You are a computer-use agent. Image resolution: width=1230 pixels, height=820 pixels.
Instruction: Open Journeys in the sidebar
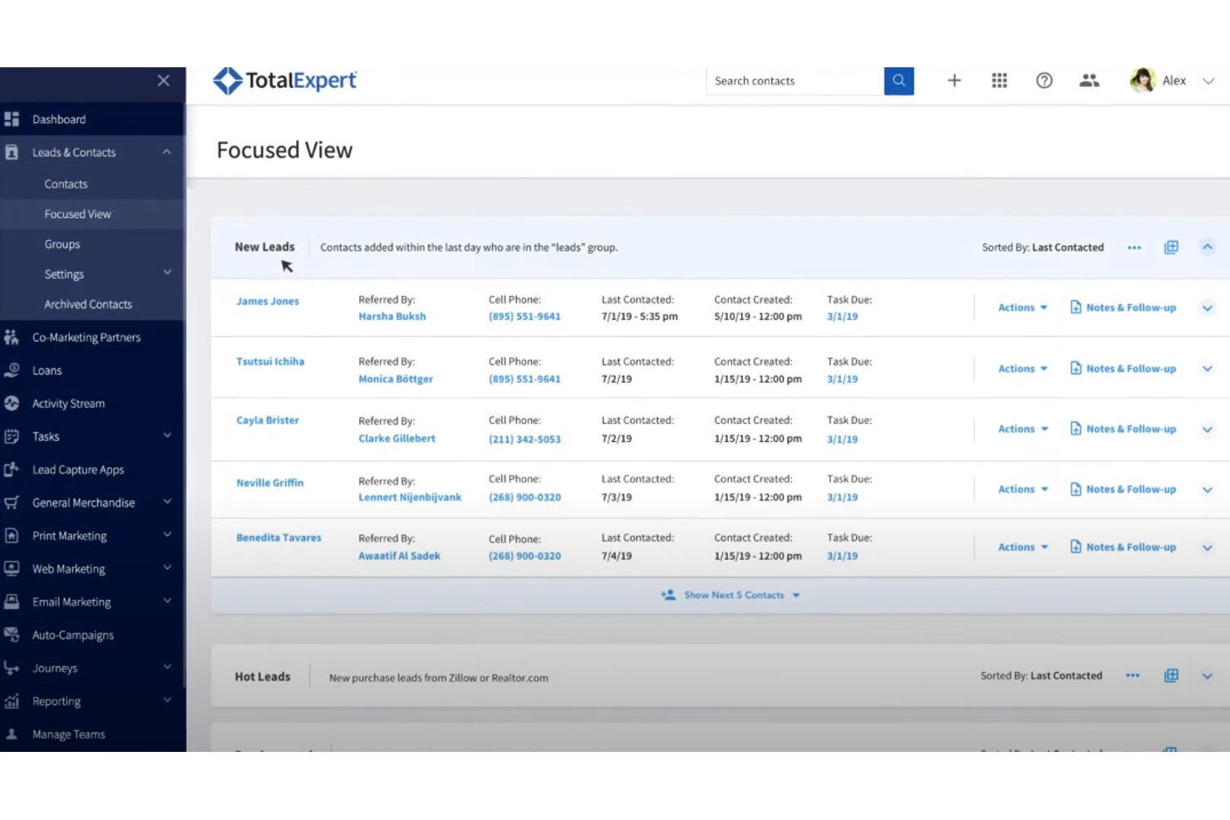coord(55,668)
